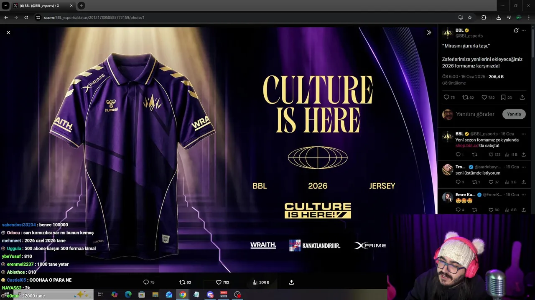Screen dimensions: 535x300
Task: Like the "seni üstümde istiyorum" reply
Action: [x=494, y=182]
